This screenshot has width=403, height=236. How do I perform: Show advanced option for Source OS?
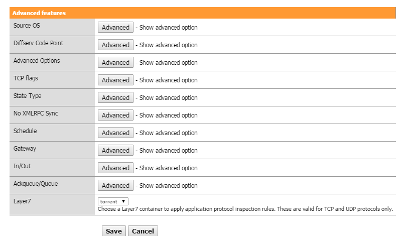pos(115,28)
